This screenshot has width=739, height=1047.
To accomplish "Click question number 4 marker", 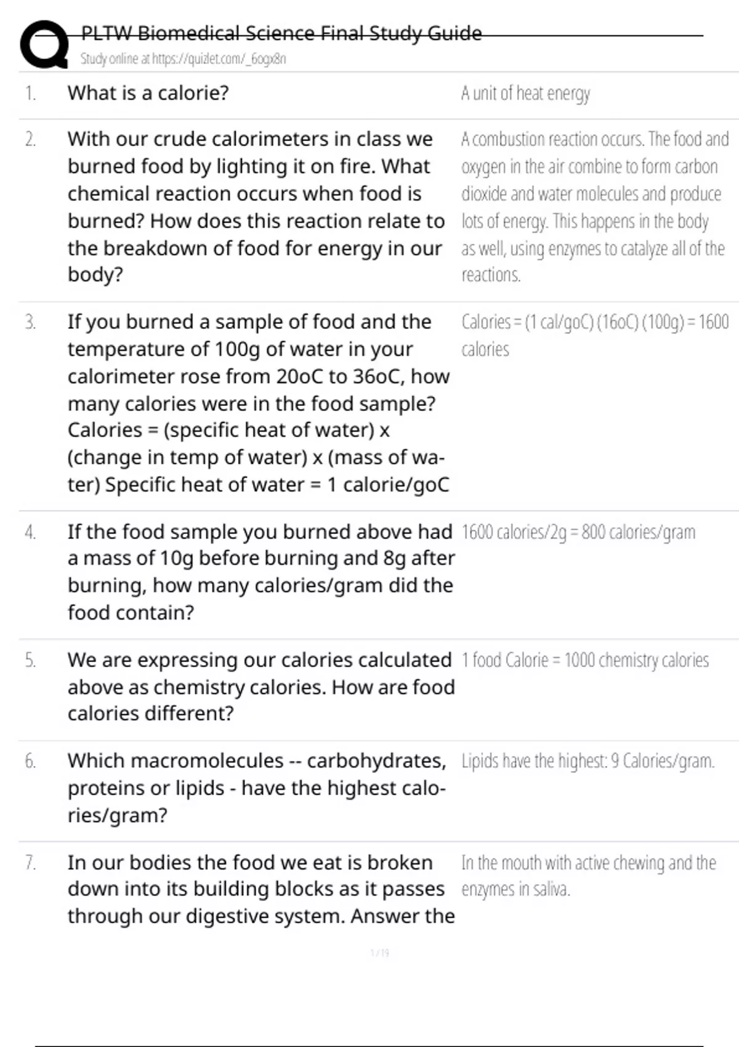I will 30,532.
